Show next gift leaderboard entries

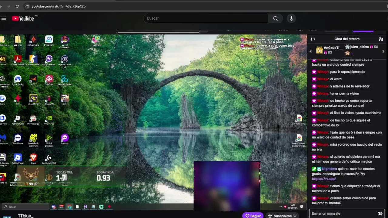point(383,51)
